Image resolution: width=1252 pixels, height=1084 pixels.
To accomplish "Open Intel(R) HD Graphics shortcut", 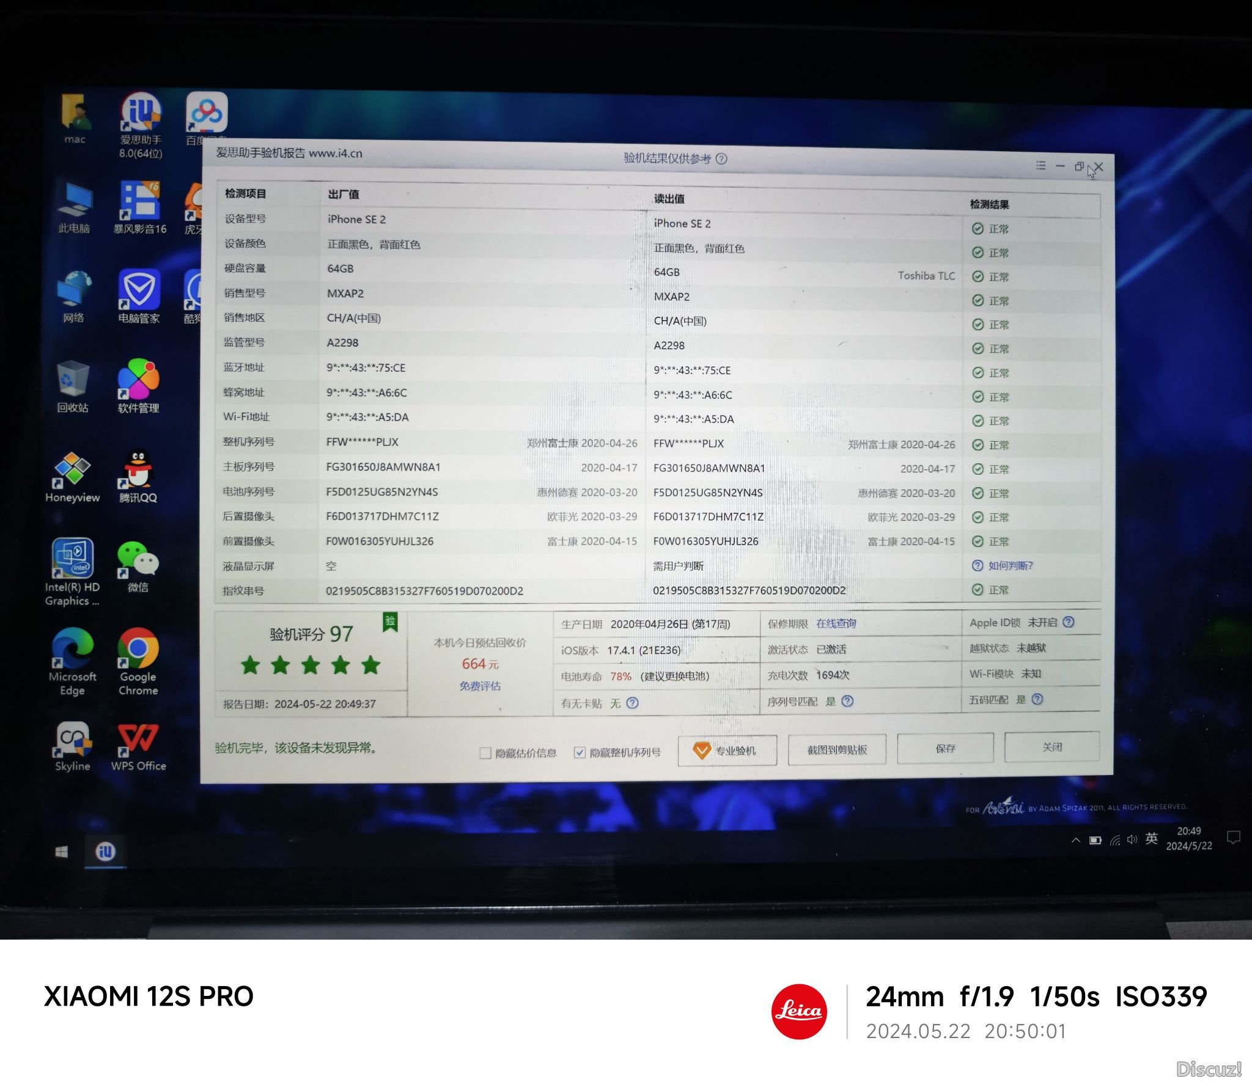I will click(x=72, y=573).
